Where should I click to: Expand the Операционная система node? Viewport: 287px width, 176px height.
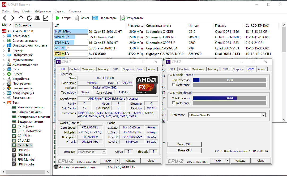(x=4, y=45)
